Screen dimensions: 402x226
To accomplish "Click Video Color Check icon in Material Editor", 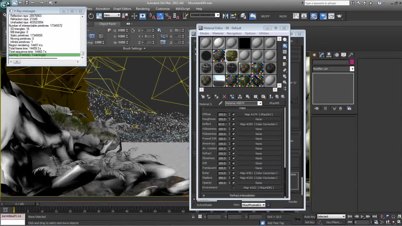I will pos(285,64).
